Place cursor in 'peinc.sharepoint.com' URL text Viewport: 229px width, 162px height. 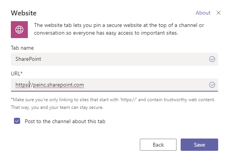pyautogui.click(x=58, y=85)
